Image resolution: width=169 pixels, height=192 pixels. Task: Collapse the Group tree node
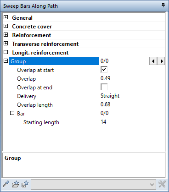pyautogui.click(x=6, y=61)
